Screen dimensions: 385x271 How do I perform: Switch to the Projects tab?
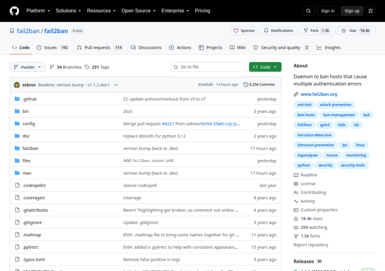[211, 47]
